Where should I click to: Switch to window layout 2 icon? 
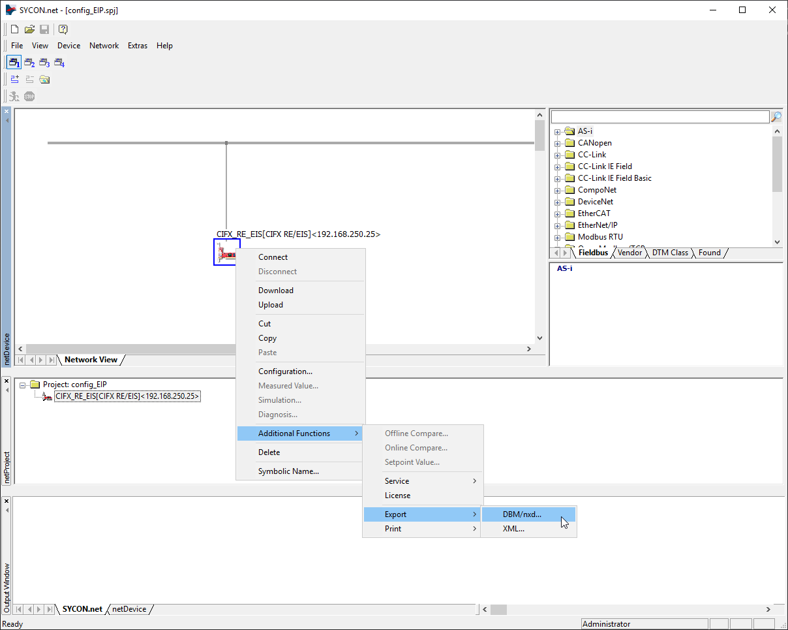coord(29,63)
